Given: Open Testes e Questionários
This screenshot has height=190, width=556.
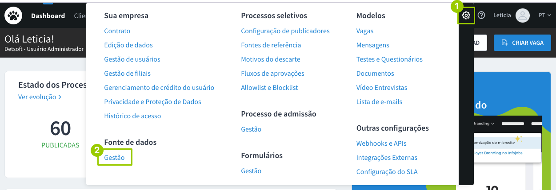Looking at the screenshot, I should [x=389, y=59].
